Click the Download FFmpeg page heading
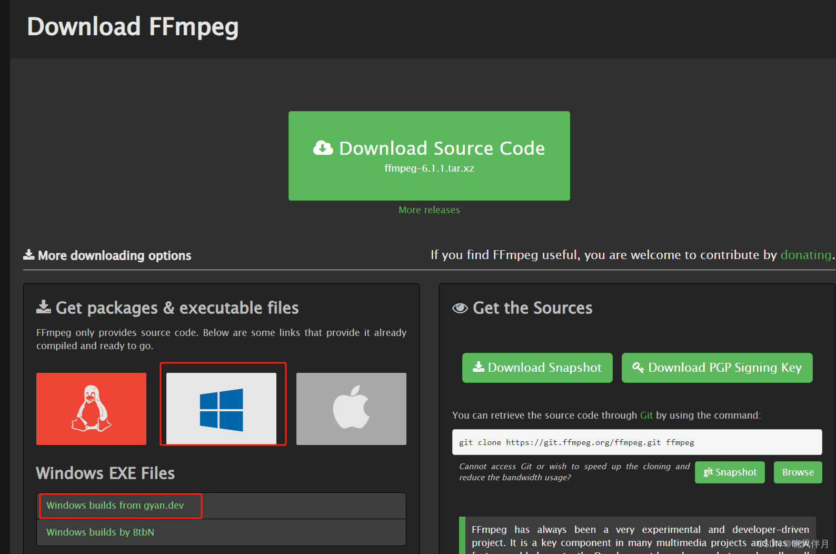This screenshot has width=836, height=554. pos(133,27)
